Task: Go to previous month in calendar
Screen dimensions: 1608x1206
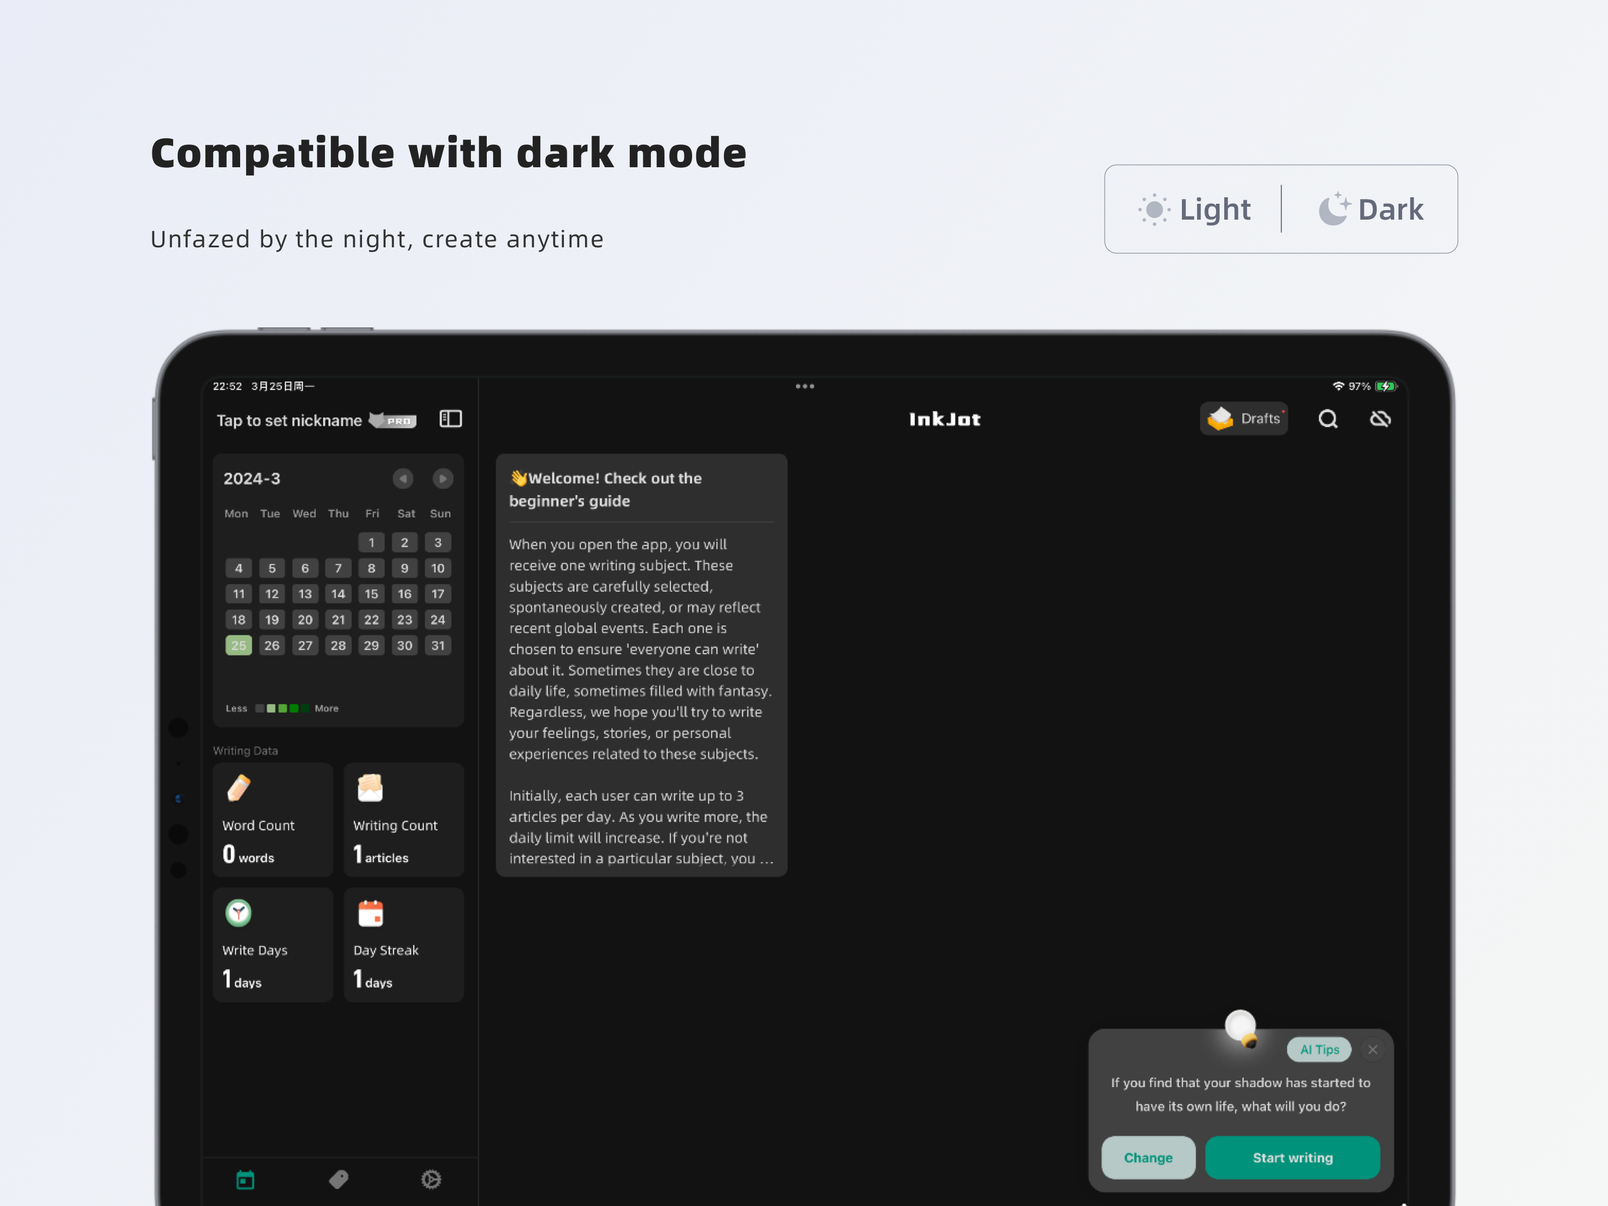Action: pyautogui.click(x=403, y=479)
